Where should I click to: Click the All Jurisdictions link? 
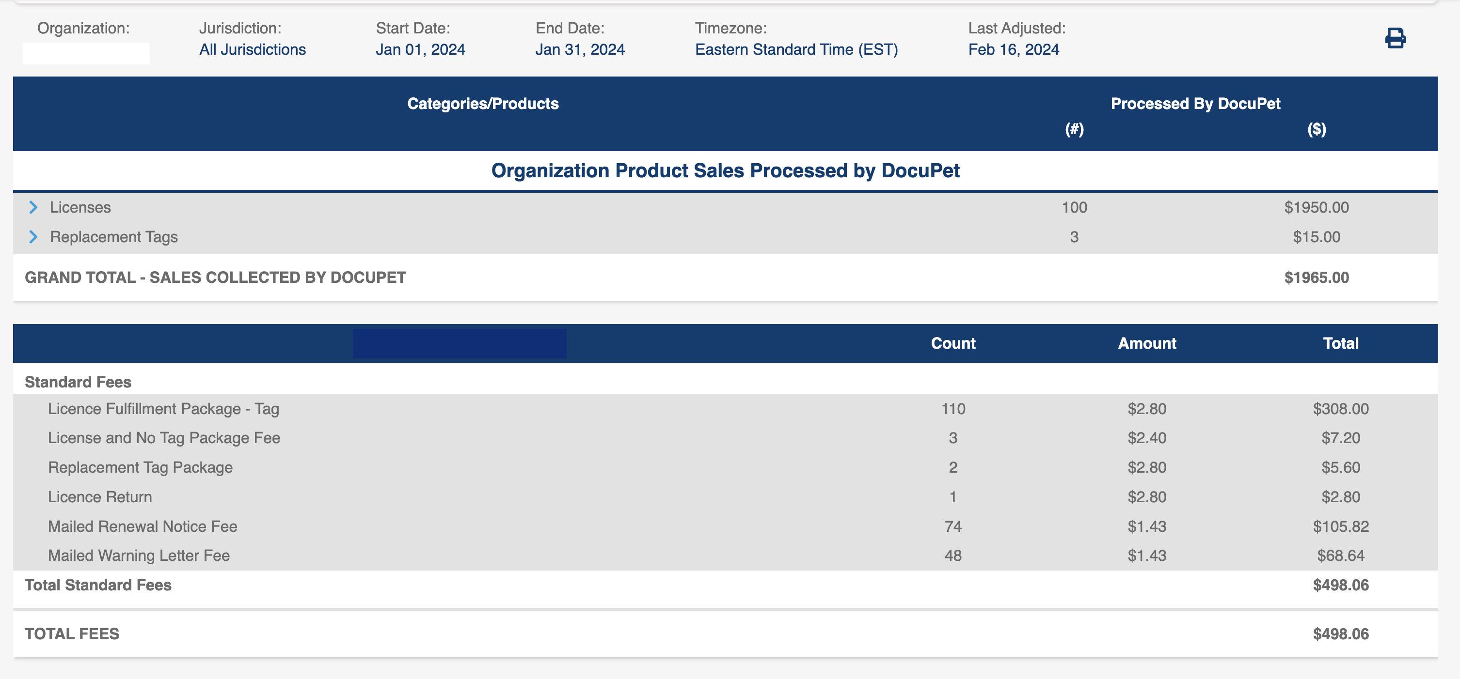pyautogui.click(x=252, y=50)
